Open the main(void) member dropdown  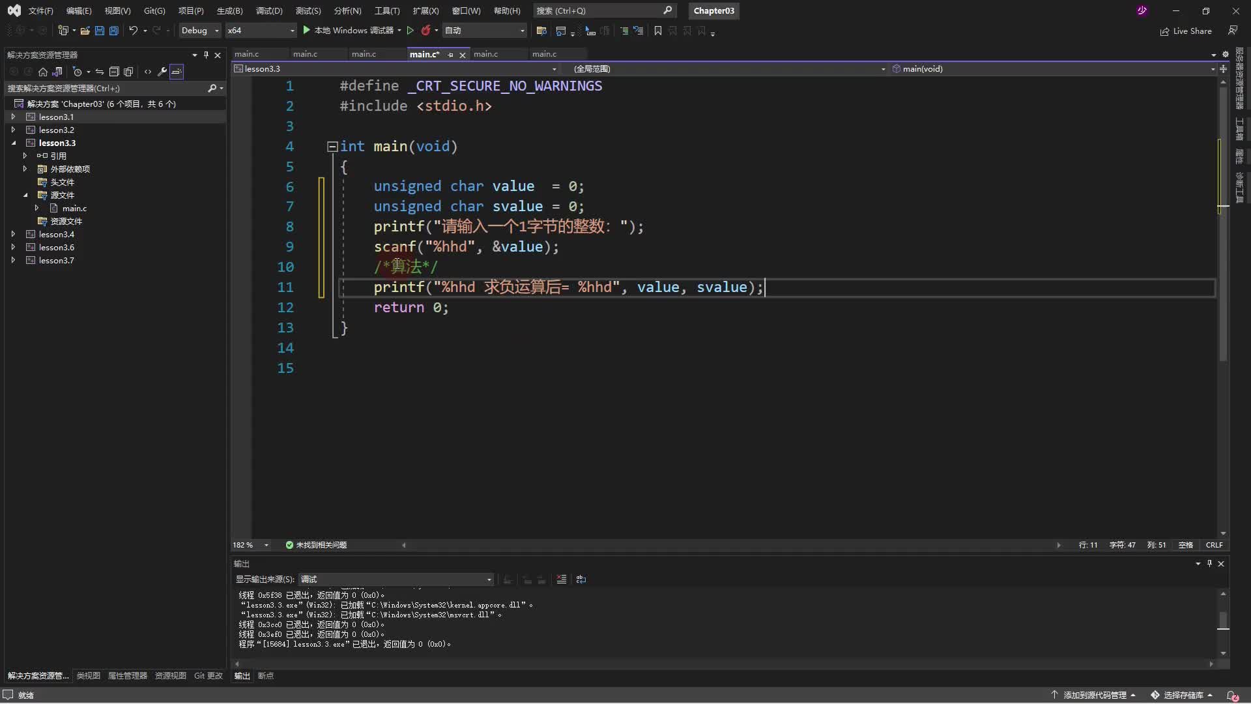pos(1053,68)
